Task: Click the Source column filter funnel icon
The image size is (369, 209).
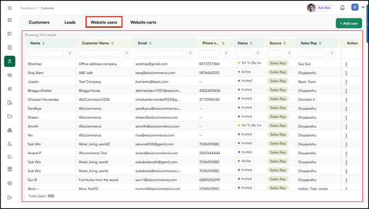Action: [x=290, y=53]
